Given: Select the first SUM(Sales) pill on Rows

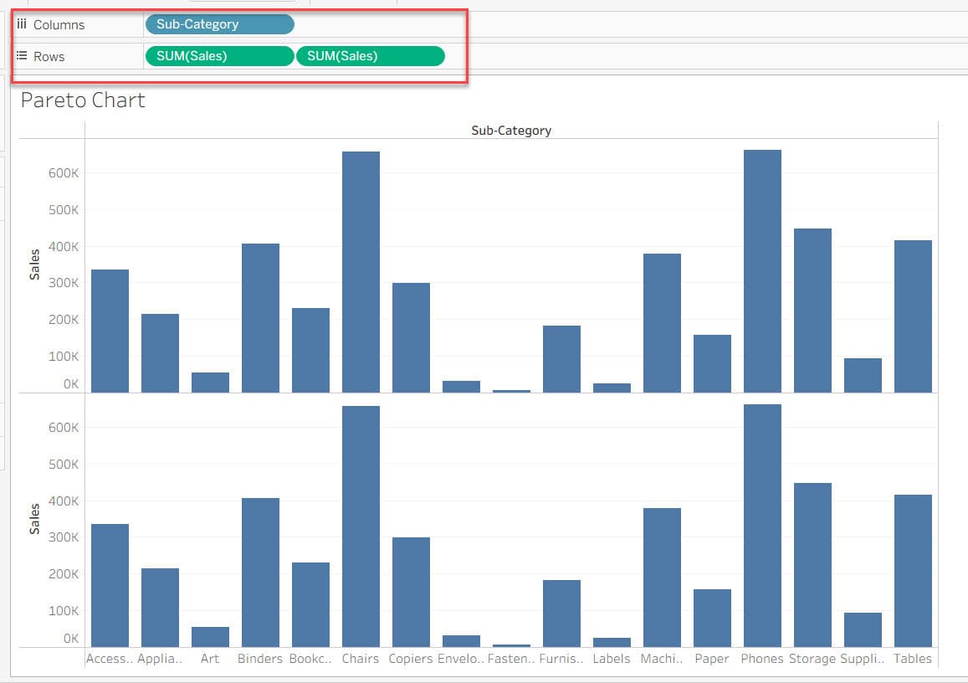Looking at the screenshot, I should point(218,55).
